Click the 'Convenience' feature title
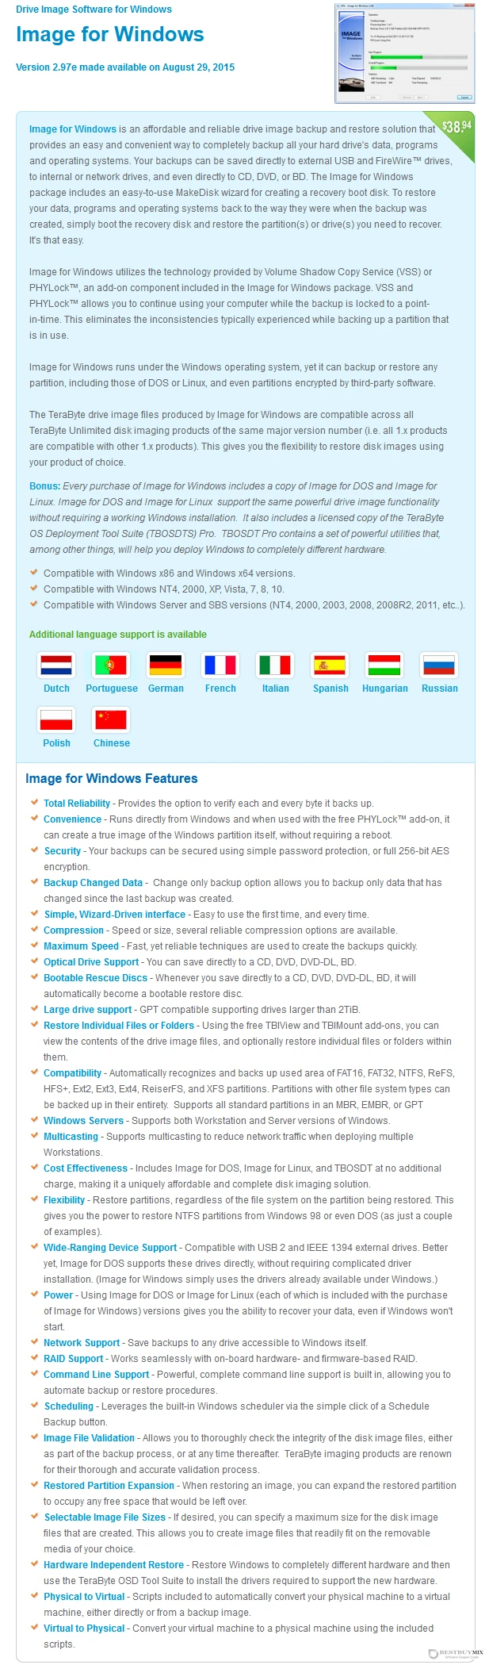This screenshot has width=489, height=1665. click(x=72, y=819)
